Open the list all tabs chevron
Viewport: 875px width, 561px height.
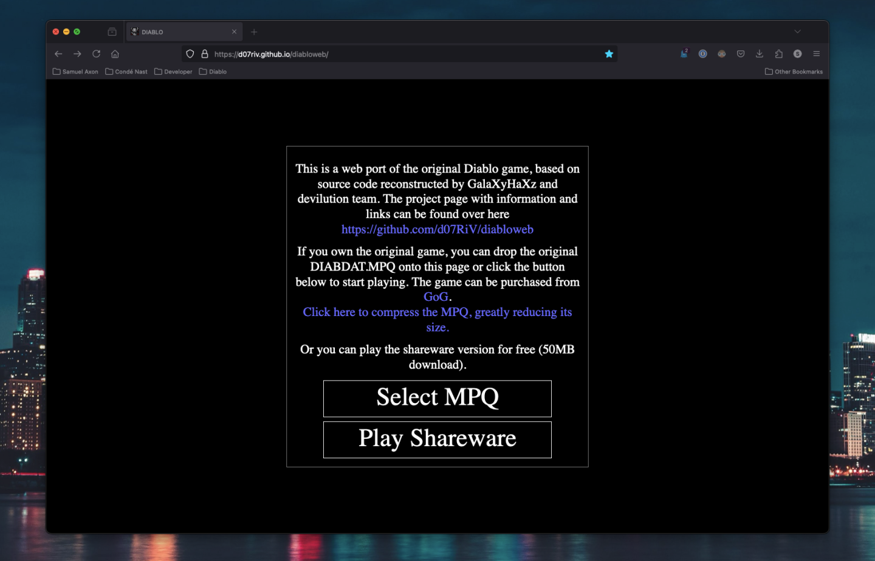pyautogui.click(x=797, y=32)
